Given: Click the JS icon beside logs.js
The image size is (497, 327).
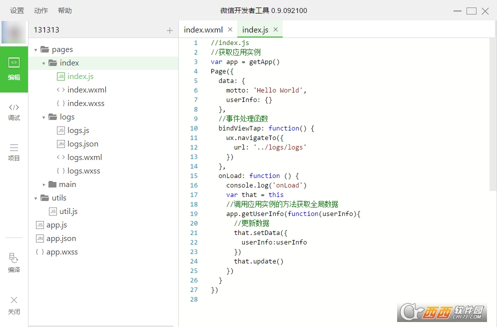Looking at the screenshot, I should pos(61,130).
